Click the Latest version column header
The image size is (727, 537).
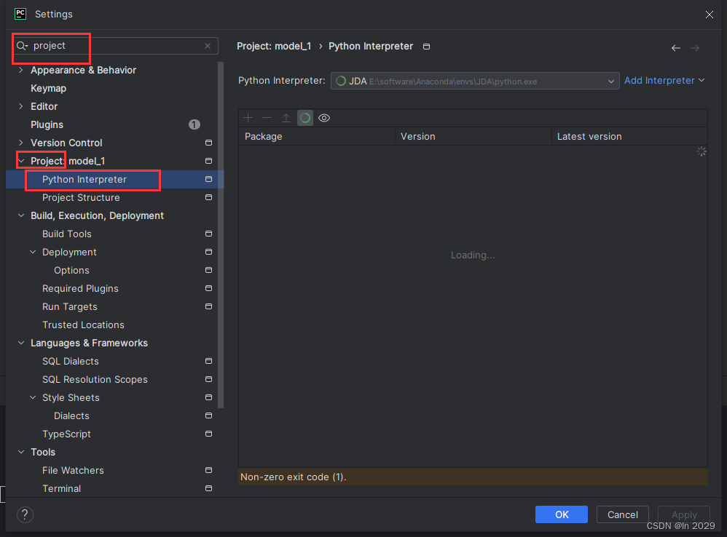click(x=629, y=137)
